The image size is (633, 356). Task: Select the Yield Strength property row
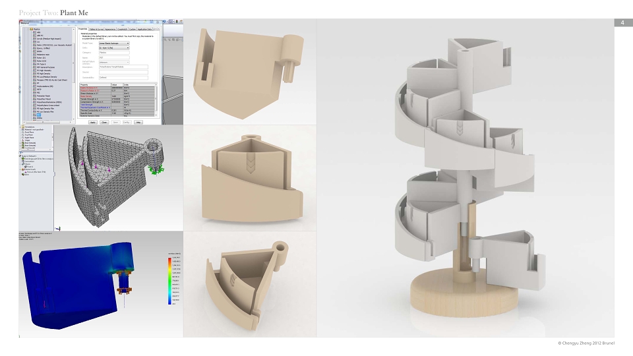117,105
